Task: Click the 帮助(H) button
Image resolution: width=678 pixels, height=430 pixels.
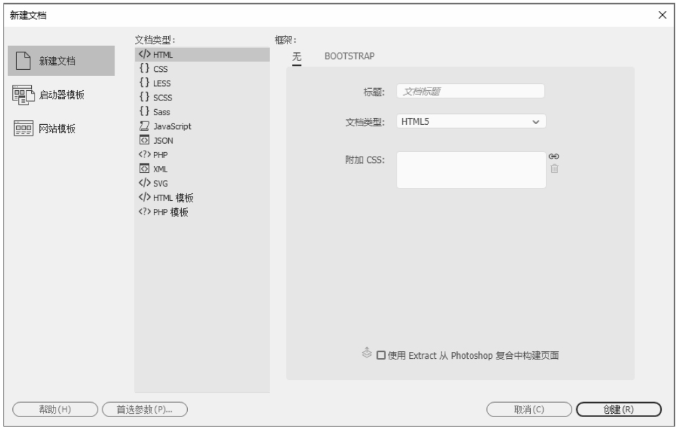Action: click(x=55, y=409)
